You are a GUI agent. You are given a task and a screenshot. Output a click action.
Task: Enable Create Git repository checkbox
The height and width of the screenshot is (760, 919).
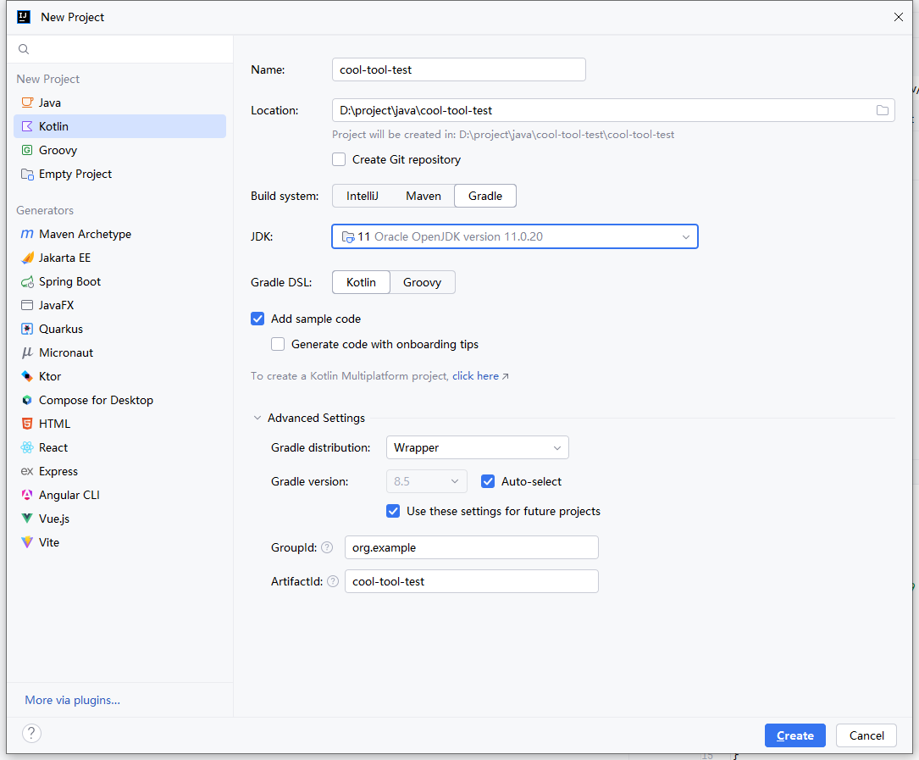(339, 159)
